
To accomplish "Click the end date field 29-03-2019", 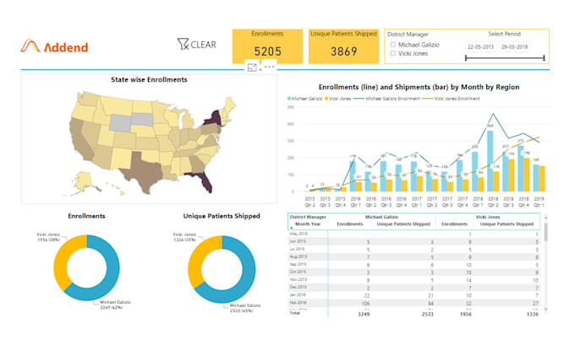I will tap(514, 47).
